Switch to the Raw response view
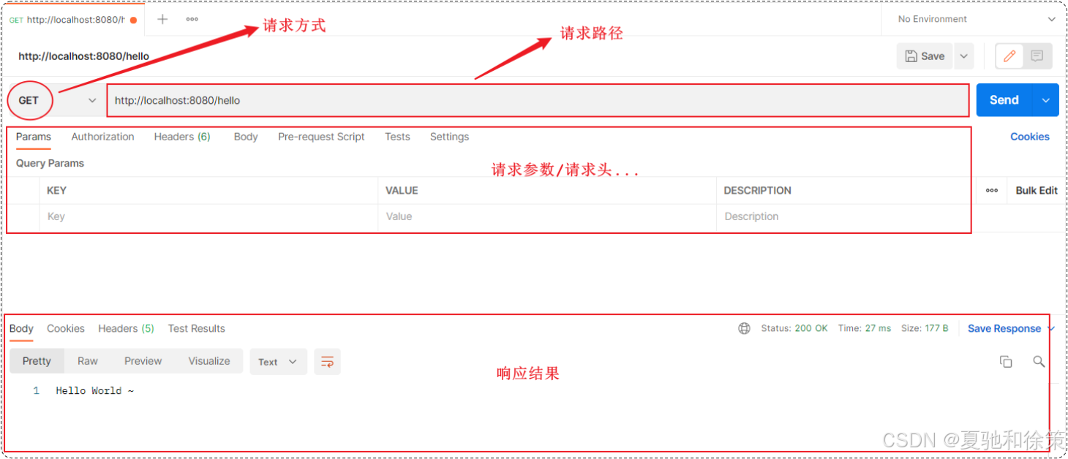This screenshot has height=459, width=1068. [87, 360]
